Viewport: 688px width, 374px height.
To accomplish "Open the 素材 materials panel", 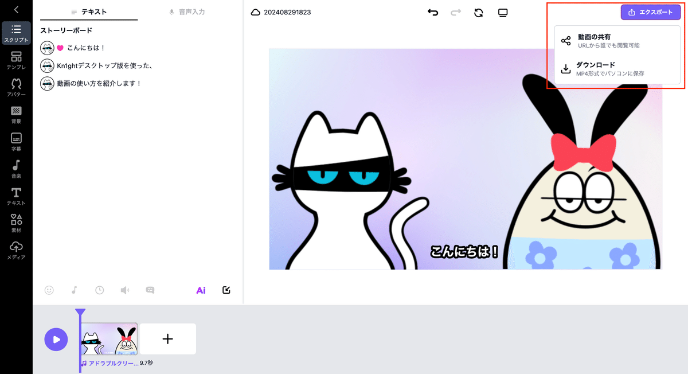I will 16,223.
